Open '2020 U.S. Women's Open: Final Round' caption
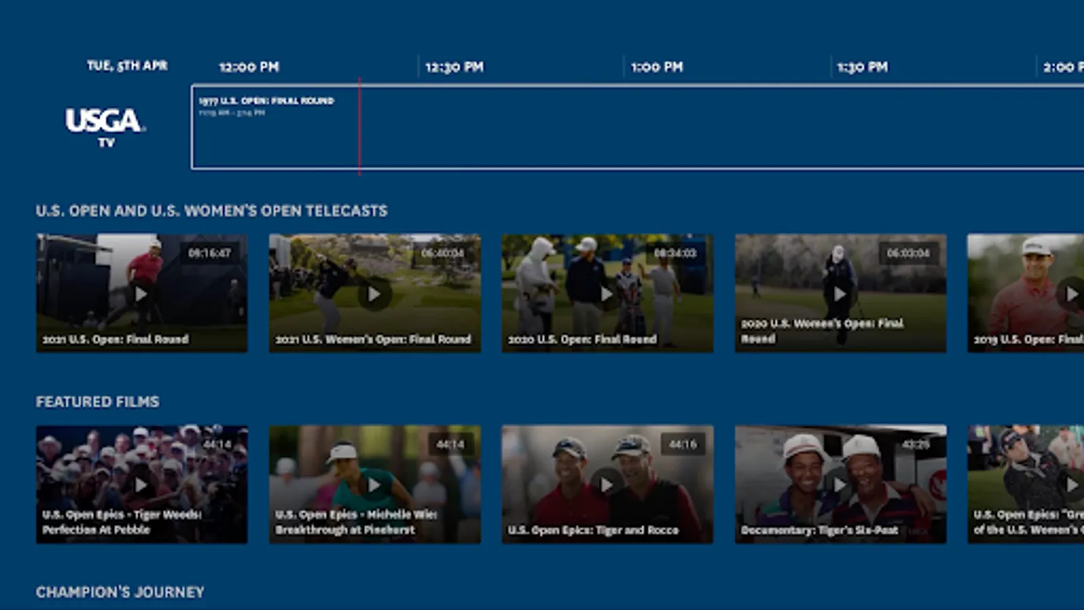Viewport: 1084px width, 610px height. 822,331
